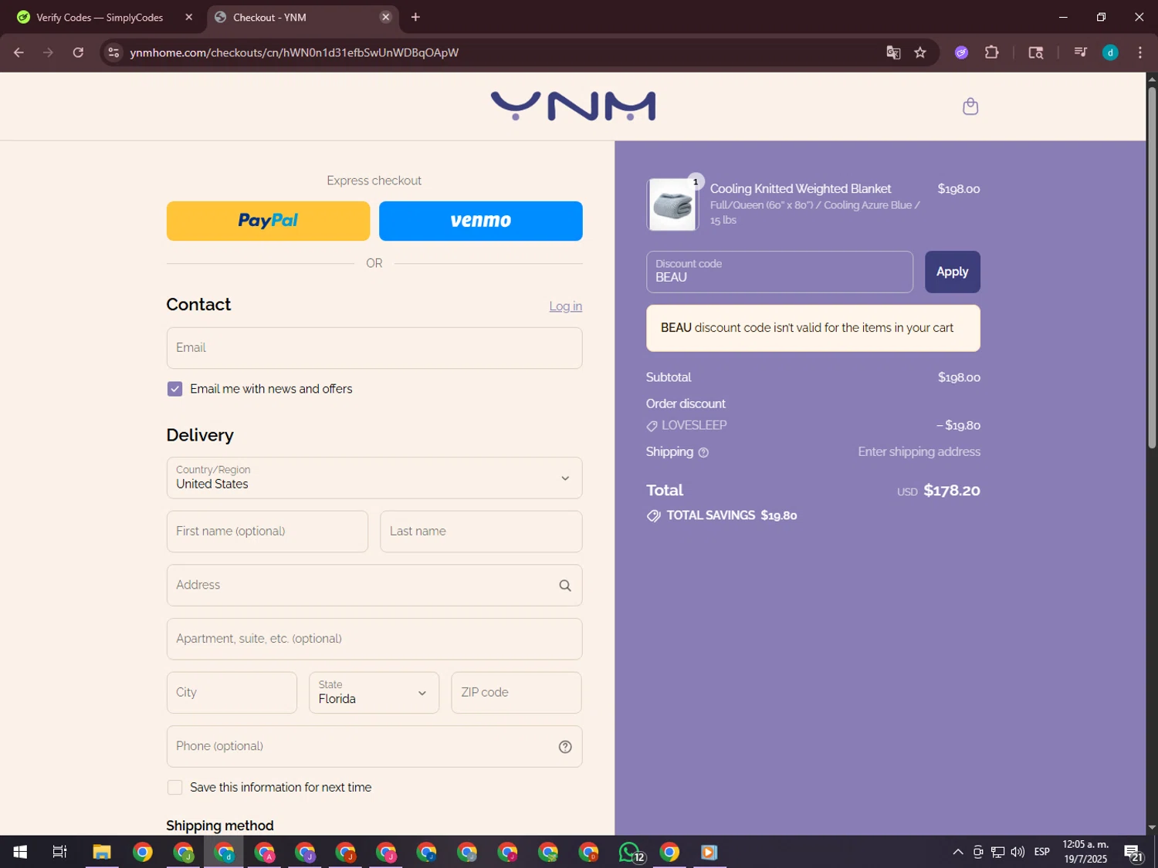Close the Verify Codes tab
The image size is (1158, 868).
188,17
